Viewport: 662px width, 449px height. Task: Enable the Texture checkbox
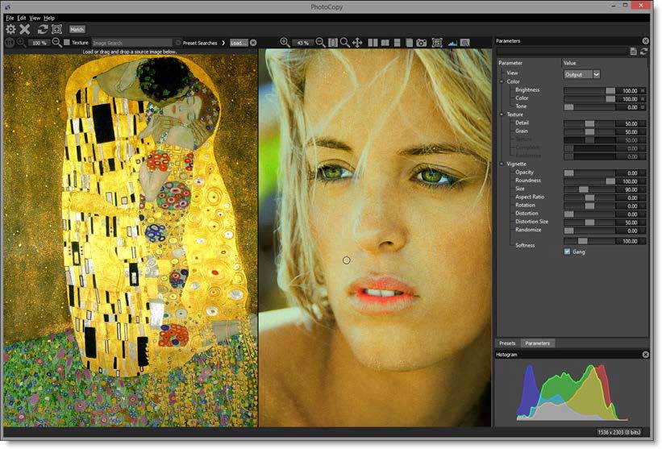[x=67, y=43]
